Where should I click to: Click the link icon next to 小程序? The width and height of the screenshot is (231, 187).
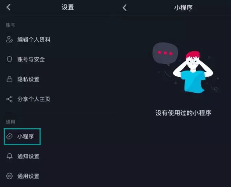click(x=9, y=136)
